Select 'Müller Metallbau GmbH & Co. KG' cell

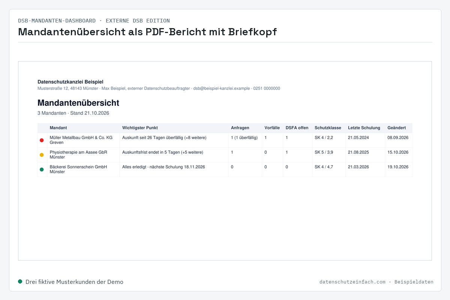click(x=83, y=140)
